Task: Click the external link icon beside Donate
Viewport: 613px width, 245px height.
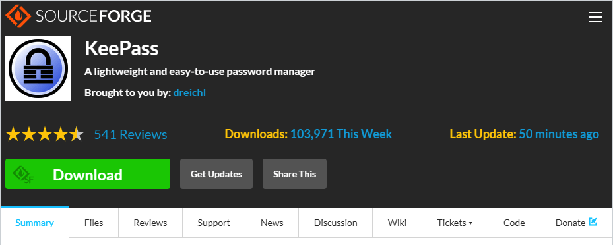Action: coord(593,222)
